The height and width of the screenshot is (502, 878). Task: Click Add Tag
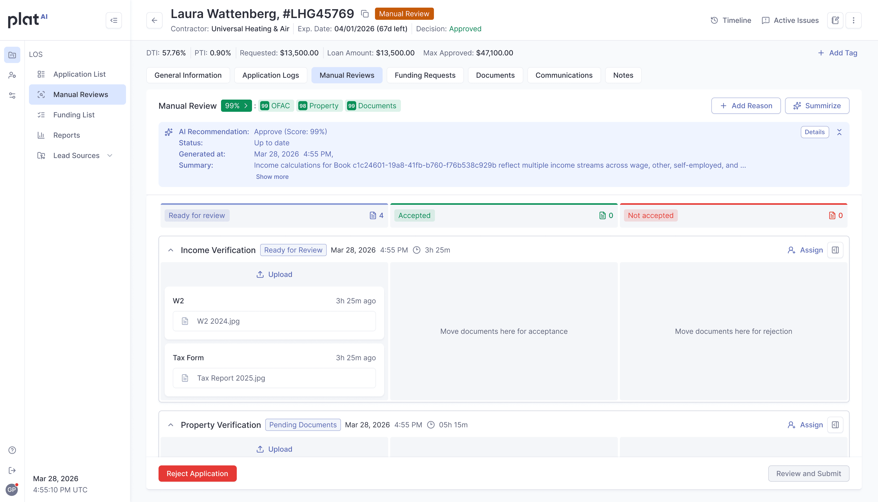(x=838, y=53)
